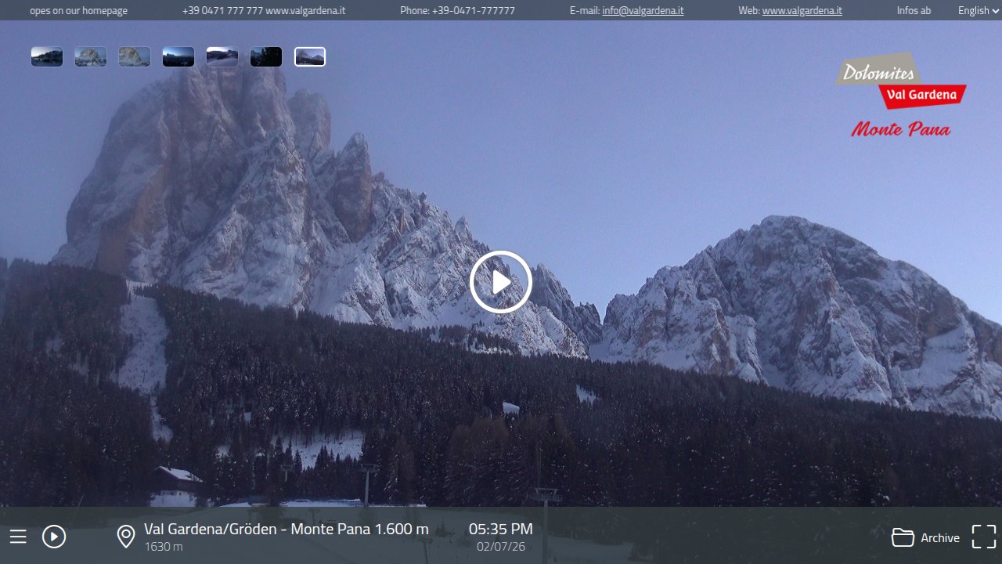Choose the third mountain webcam thumbnail
This screenshot has height=564, width=1002.
pos(134,56)
